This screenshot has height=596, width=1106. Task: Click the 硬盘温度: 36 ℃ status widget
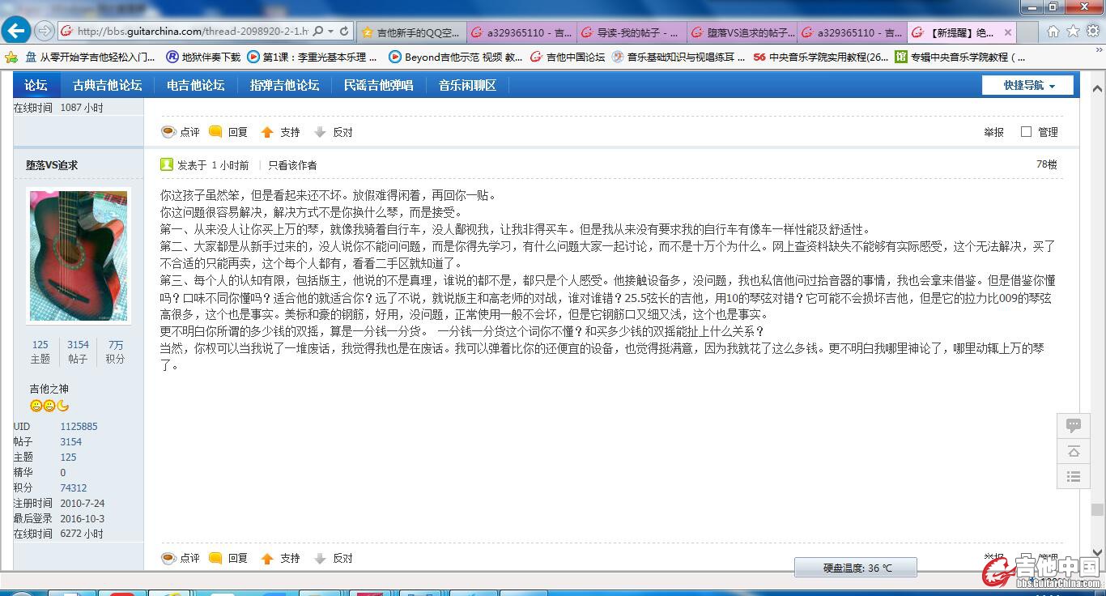[x=856, y=568]
